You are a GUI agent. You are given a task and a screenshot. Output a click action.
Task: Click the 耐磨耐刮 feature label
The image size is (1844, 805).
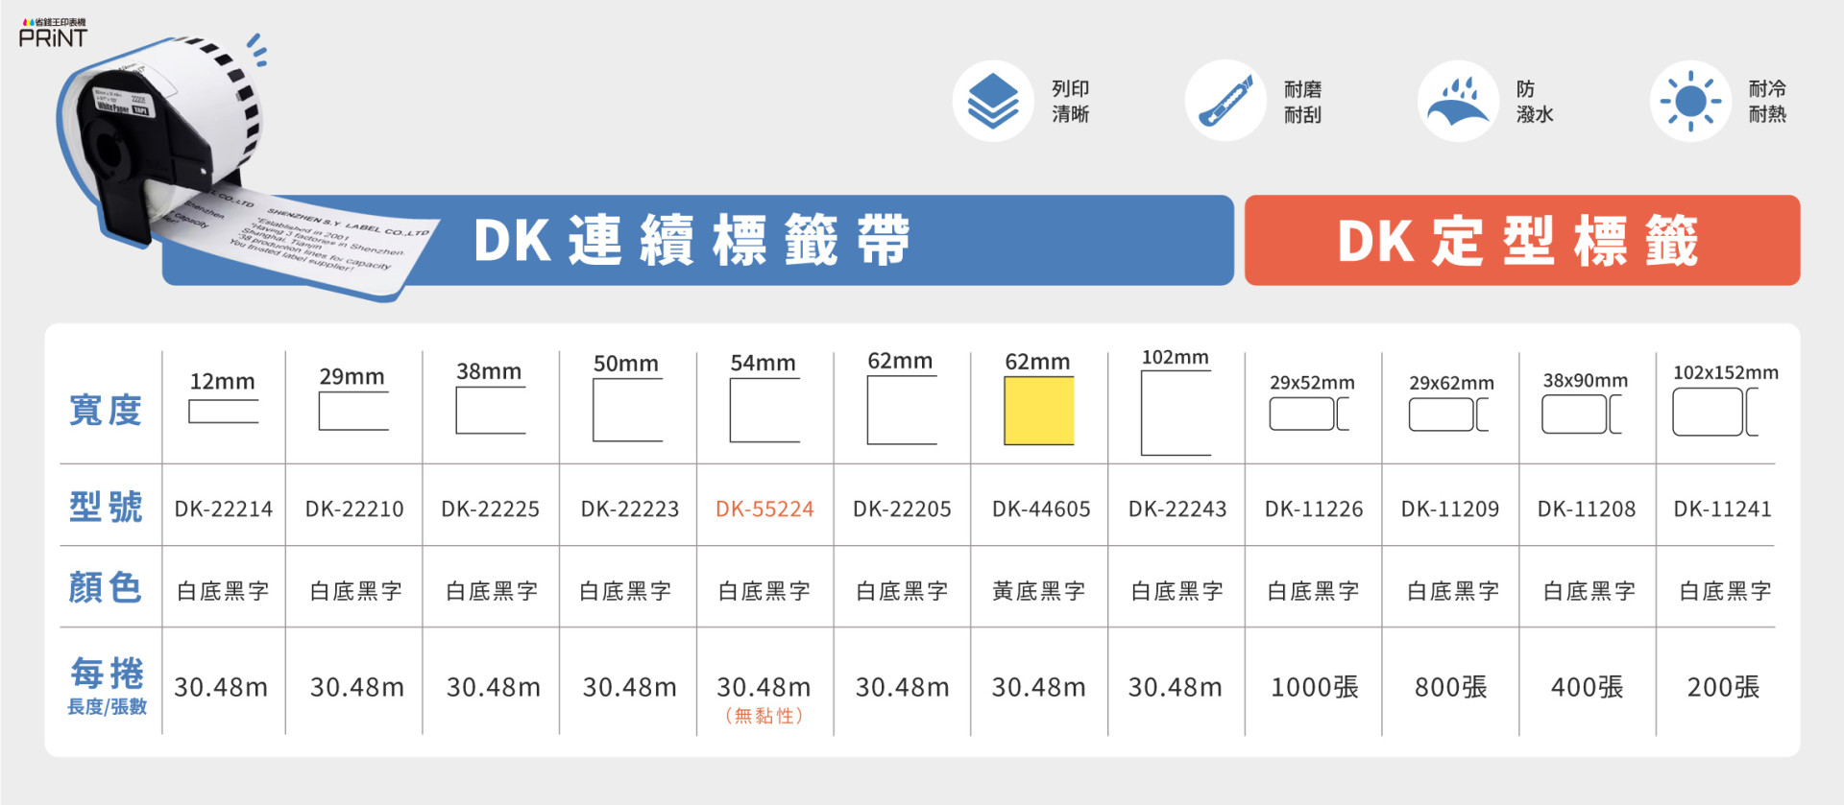1303,102
